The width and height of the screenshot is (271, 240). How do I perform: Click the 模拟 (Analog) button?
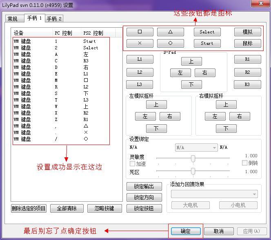(x=248, y=32)
